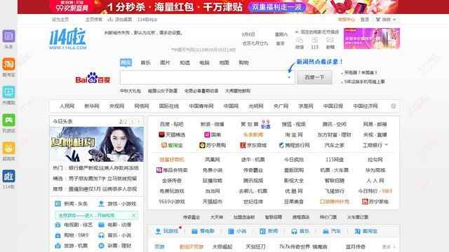Screen dimensions: 449x252
Task: Select the 音乐 tab with headphone icon
Action: click(x=300, y=231)
